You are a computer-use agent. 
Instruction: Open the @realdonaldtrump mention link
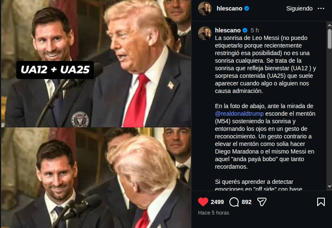pyautogui.click(x=239, y=114)
